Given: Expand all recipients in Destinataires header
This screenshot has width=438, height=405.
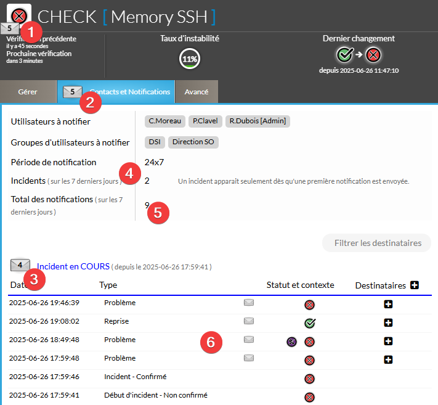Looking at the screenshot, I should (415, 285).
